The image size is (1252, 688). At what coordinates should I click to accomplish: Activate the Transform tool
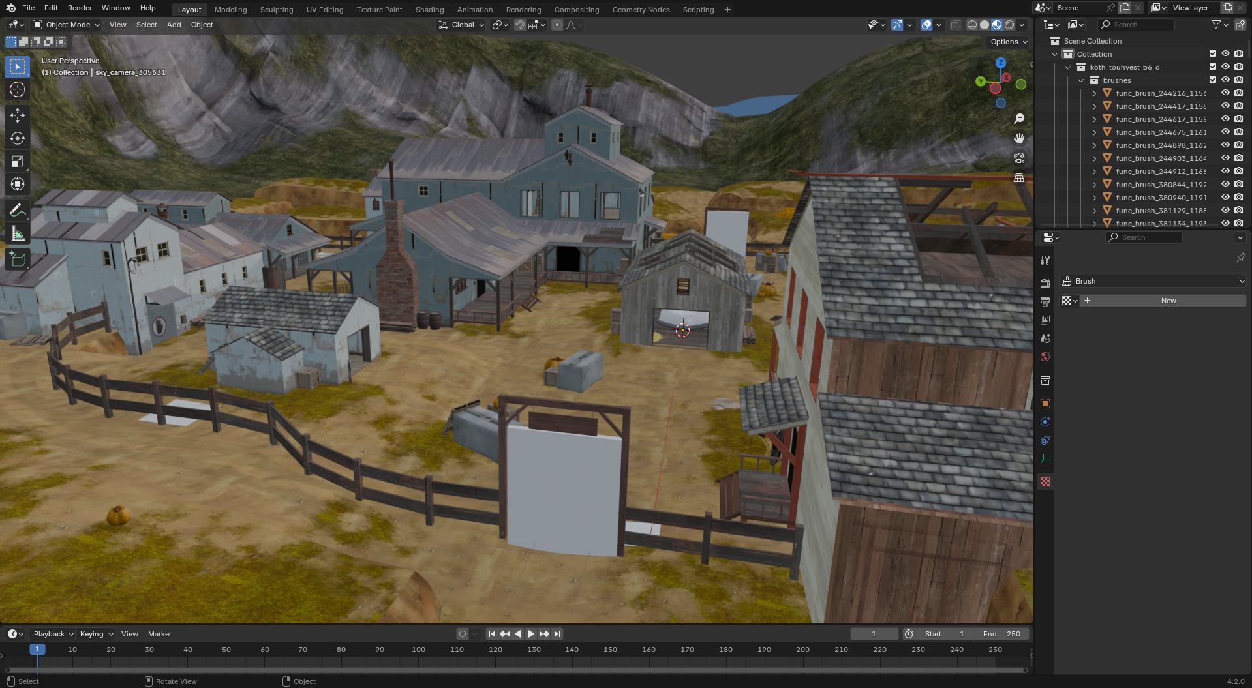click(18, 184)
